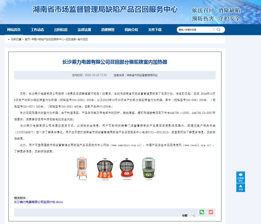The width and height of the screenshot is (261, 224).
Task: Navigate to 机构介绍 page
Action: click(131, 30)
